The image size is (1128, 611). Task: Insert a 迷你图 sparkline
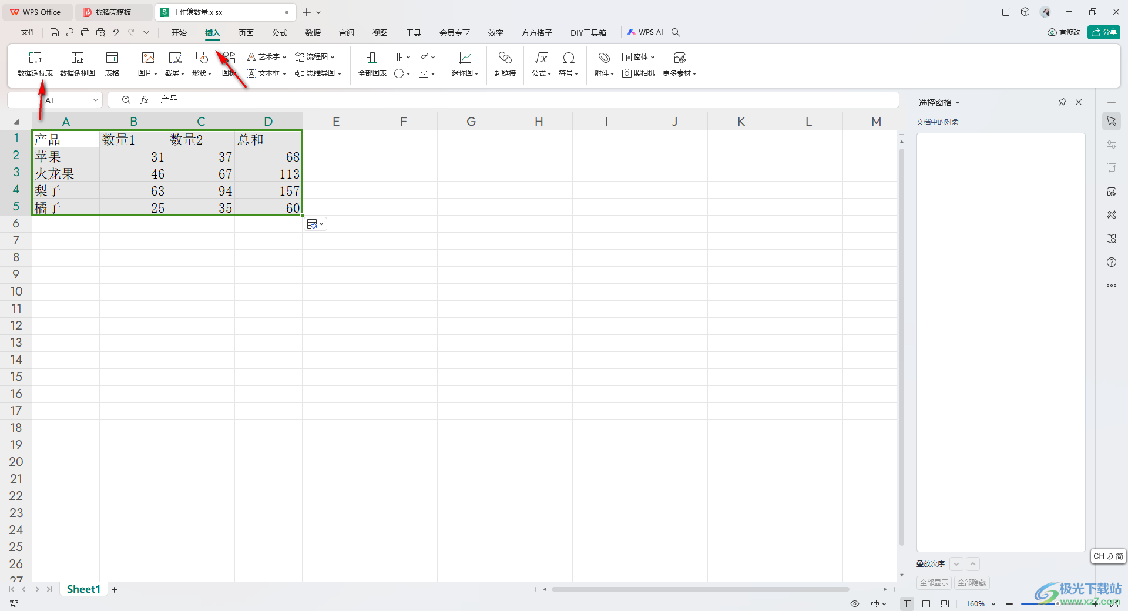click(465, 64)
